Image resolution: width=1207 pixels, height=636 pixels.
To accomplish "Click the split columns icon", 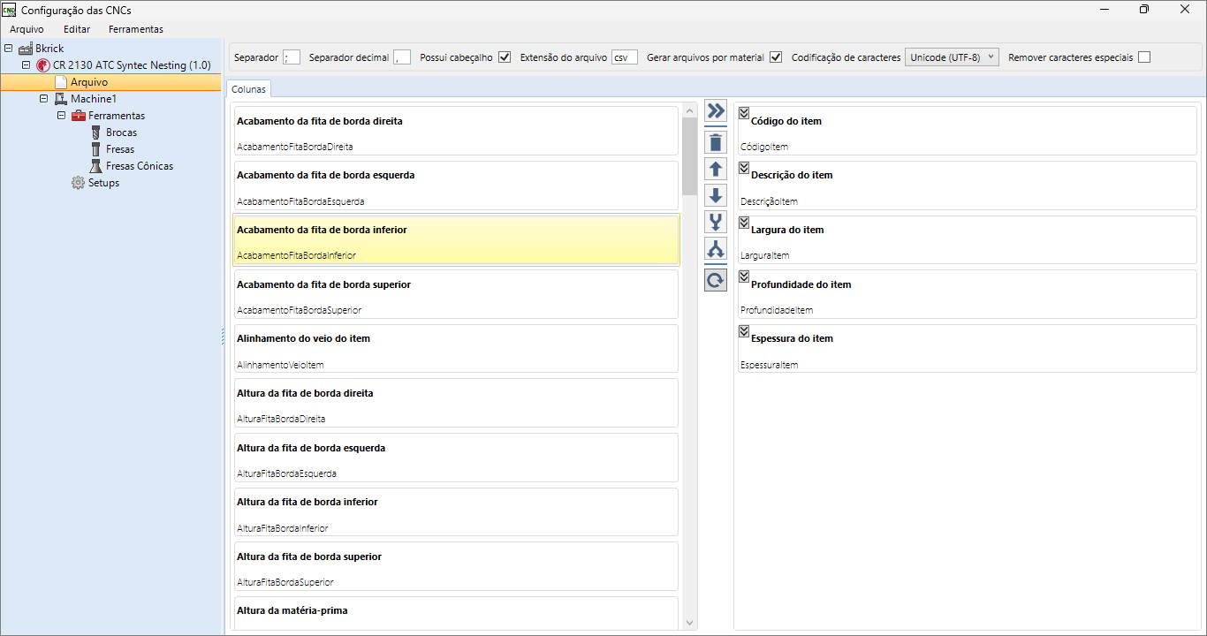I will click(716, 248).
